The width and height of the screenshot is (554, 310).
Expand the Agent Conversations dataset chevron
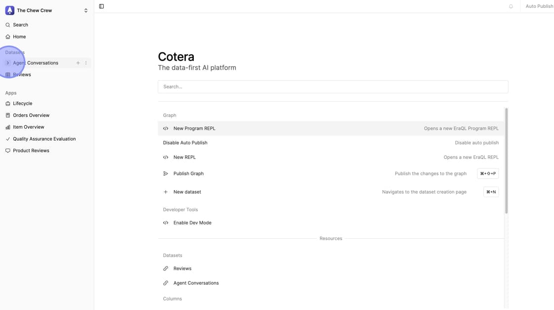(8, 63)
